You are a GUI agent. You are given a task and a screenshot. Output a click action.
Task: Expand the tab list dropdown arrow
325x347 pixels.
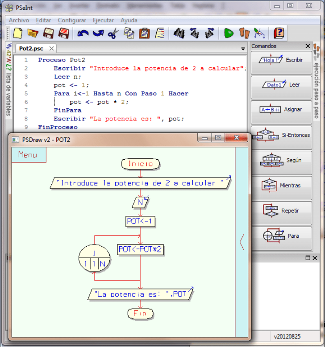click(243, 49)
